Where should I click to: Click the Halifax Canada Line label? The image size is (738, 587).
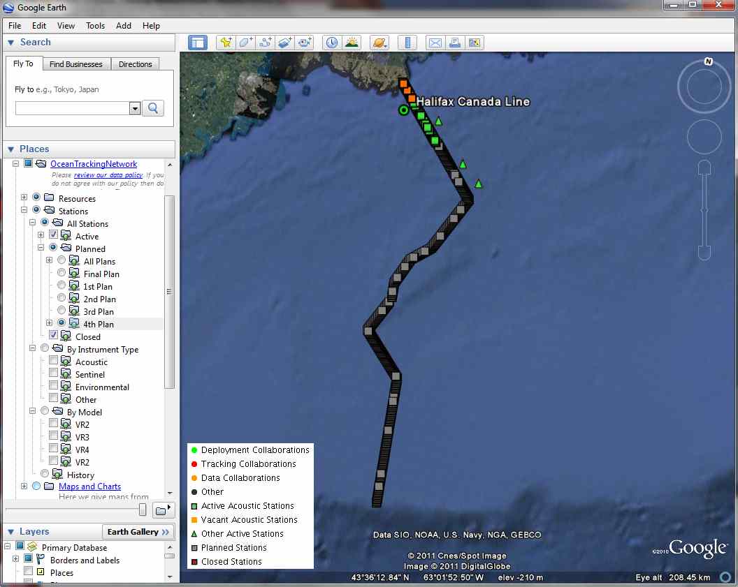point(473,101)
